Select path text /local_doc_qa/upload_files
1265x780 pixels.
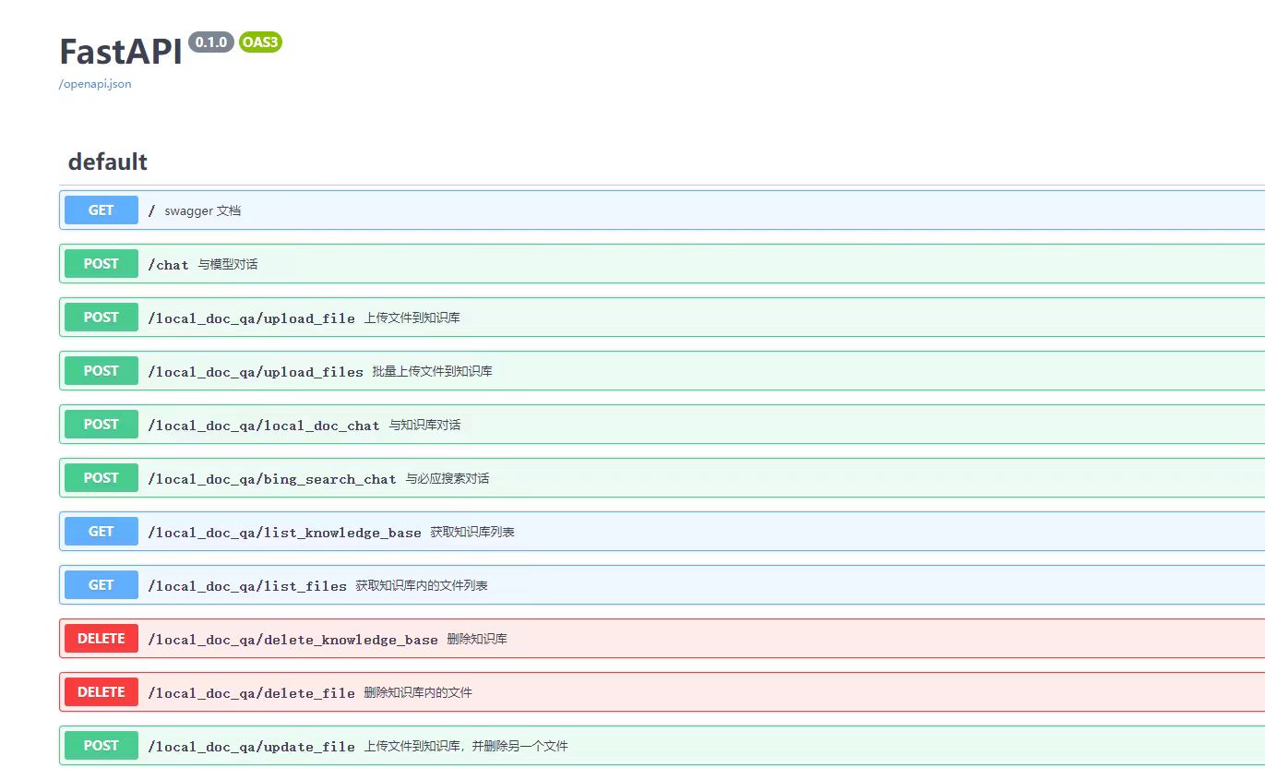click(256, 372)
